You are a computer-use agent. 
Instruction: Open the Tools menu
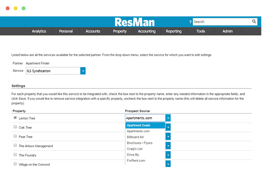pyautogui.click(x=201, y=31)
